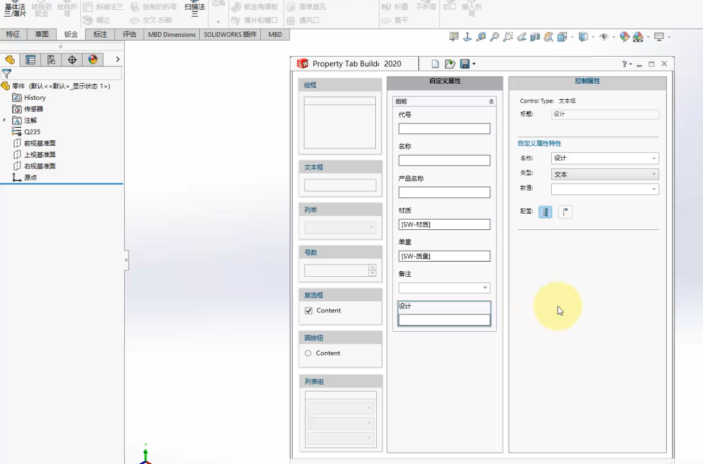Select the 前视基准面 plane in feature tree
This screenshot has height=464, width=703.
pos(39,144)
